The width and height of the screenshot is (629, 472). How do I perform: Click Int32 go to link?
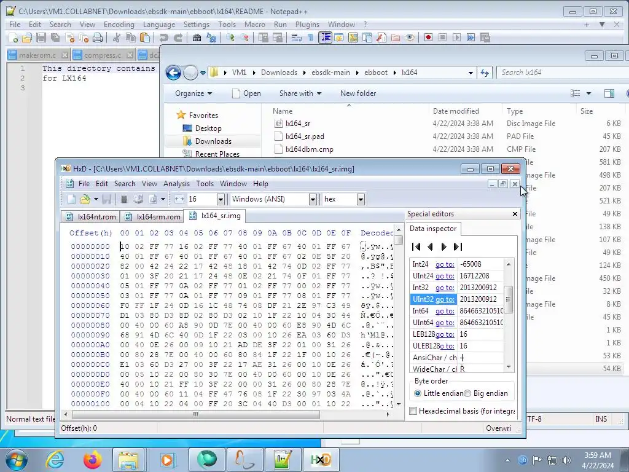(445, 288)
